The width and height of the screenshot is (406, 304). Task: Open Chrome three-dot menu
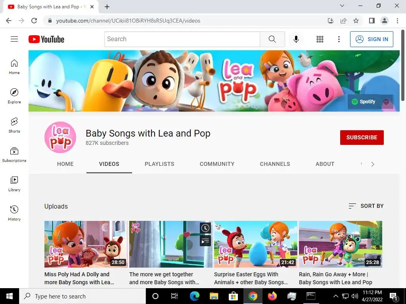click(x=397, y=21)
